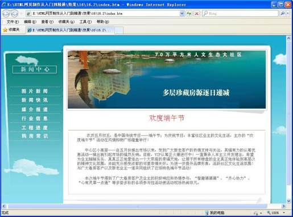Open the blank new tab button
Image resolution: width=293 pixels, height=217 pixels.
pyautogui.click(x=119, y=30)
